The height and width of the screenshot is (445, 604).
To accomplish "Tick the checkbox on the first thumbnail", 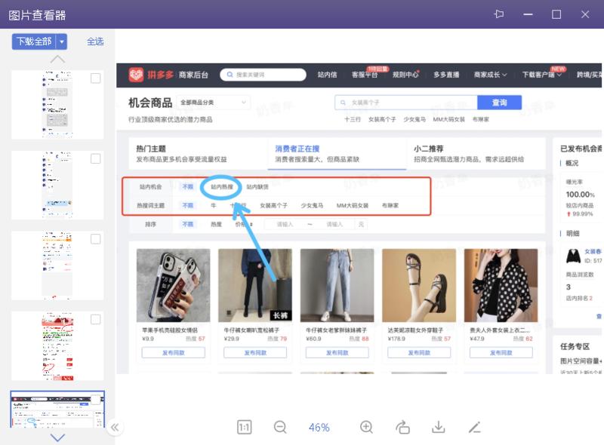I will coord(96,78).
